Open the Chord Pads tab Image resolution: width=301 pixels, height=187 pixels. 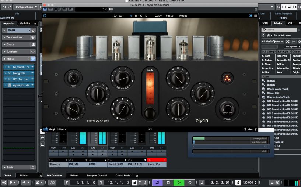pyautogui.click(x=123, y=175)
